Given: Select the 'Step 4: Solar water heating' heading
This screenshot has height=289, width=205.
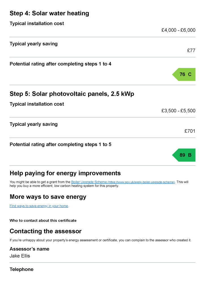Looking at the screenshot, I should 49,13.
